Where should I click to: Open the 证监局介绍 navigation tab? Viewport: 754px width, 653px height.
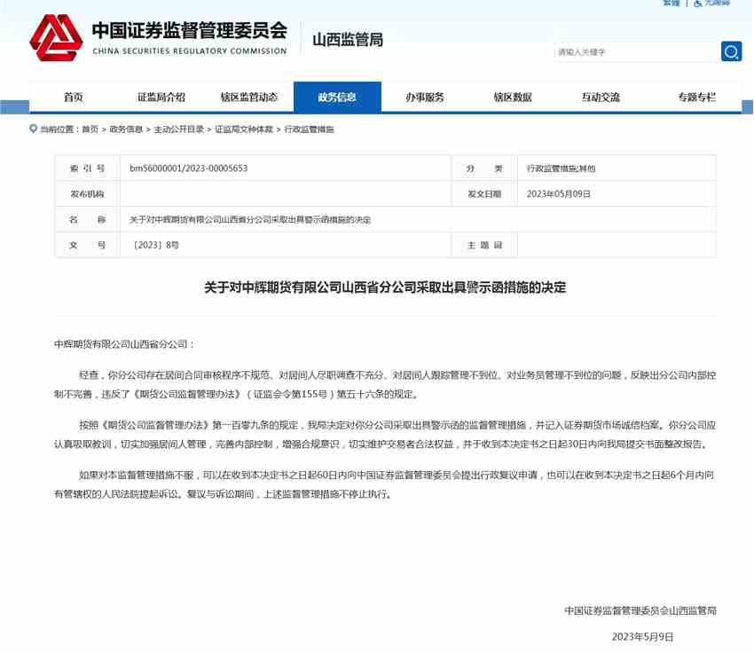(161, 97)
